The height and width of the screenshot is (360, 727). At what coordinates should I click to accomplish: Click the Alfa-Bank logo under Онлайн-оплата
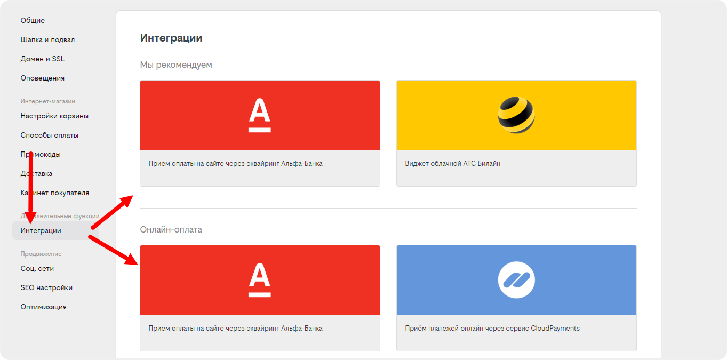(x=260, y=280)
